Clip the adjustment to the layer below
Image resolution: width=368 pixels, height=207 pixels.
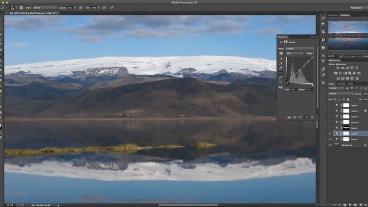[289, 117]
